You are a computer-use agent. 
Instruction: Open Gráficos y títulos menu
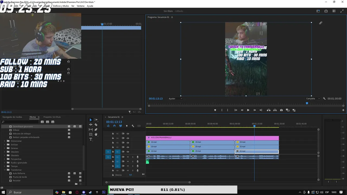click(x=61, y=6)
